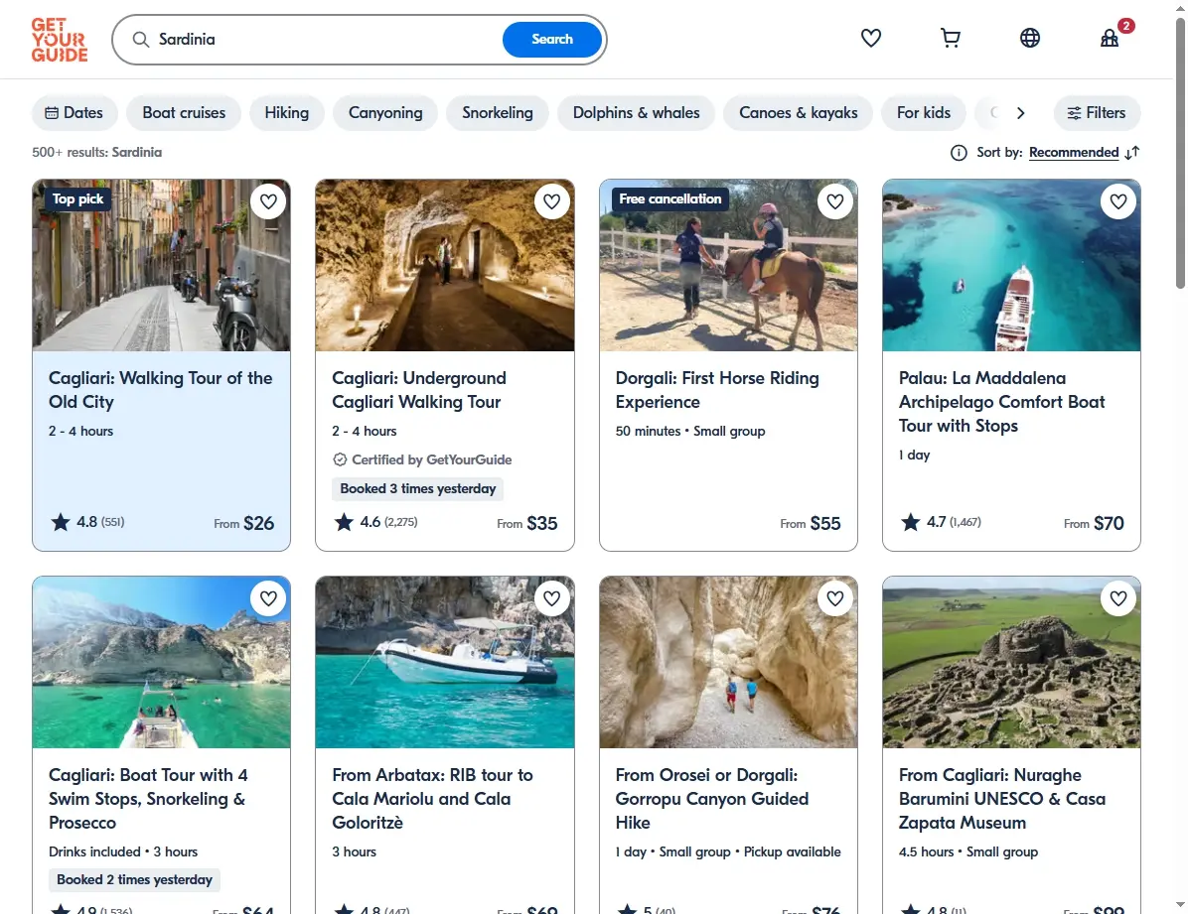Save Dorgali First Horse Riding Experience to wishlist
The image size is (1188, 914).
835,201
